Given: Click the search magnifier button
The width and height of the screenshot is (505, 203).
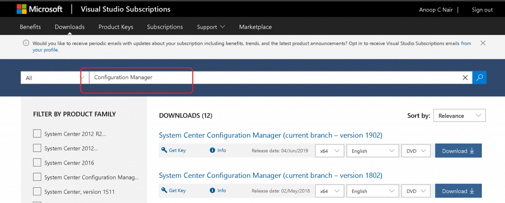Looking at the screenshot, I should (x=479, y=77).
